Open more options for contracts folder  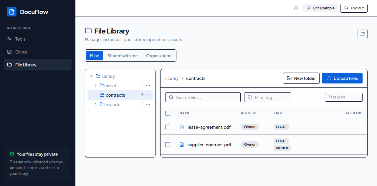tap(148, 95)
